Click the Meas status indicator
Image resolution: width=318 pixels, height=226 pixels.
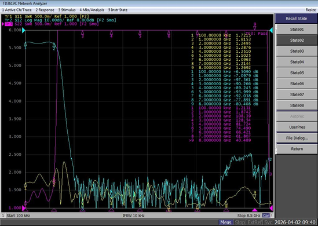(225, 223)
